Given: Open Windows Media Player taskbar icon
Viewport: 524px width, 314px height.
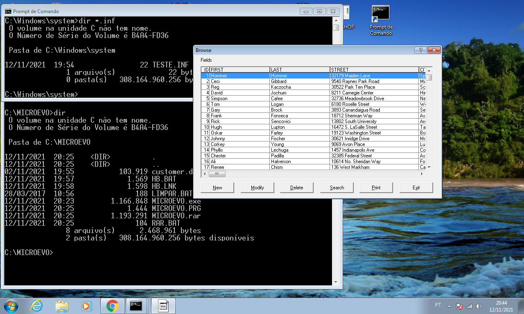Looking at the screenshot, I should [x=86, y=305].
